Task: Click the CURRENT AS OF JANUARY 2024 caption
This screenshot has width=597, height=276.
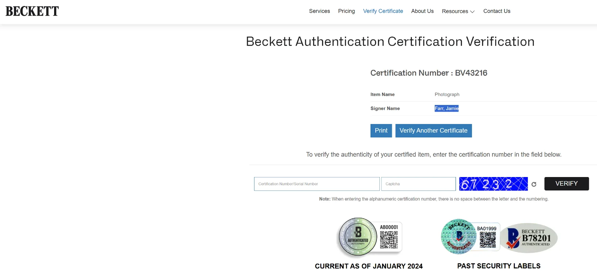Action: (369, 266)
